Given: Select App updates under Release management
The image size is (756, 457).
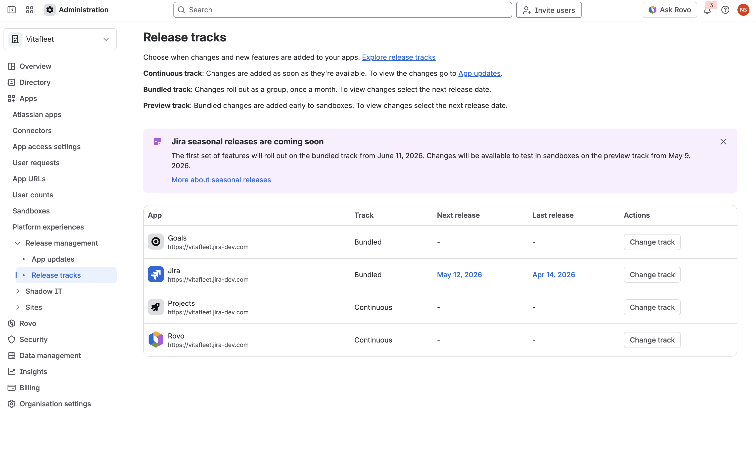Looking at the screenshot, I should (x=66, y=259).
